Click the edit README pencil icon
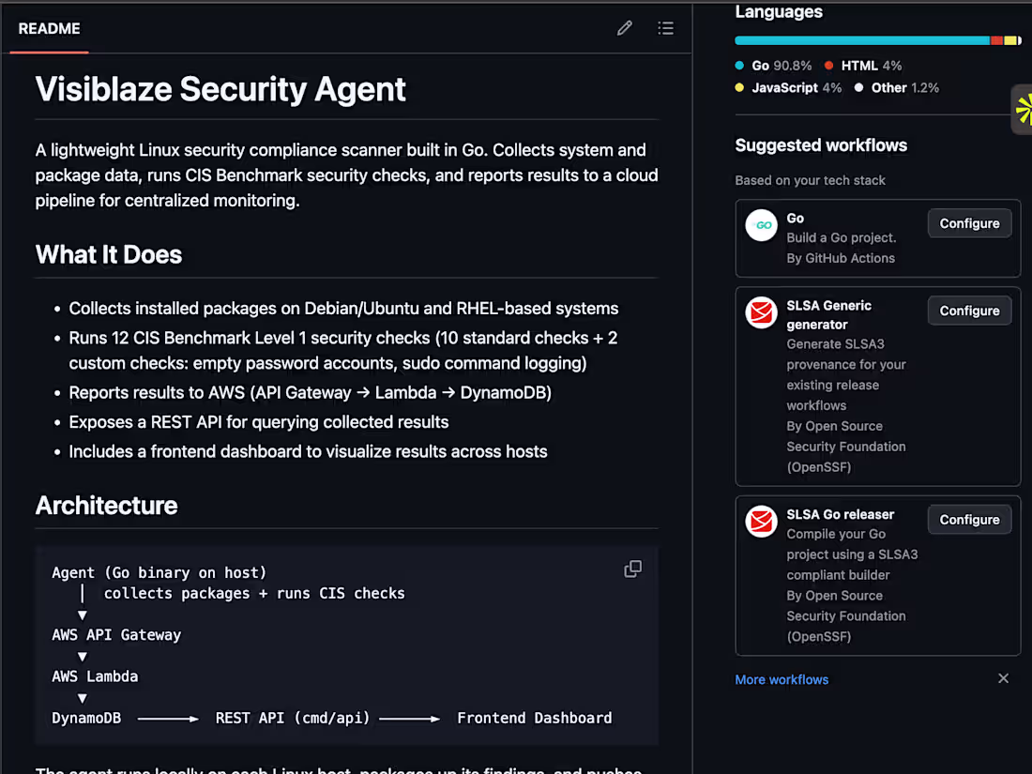The height and width of the screenshot is (774, 1032). (625, 28)
